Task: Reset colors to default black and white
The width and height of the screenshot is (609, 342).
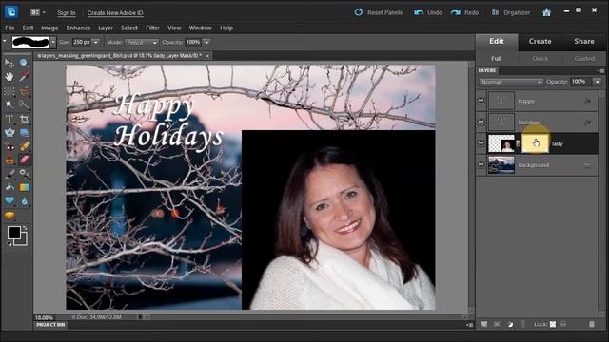Action: [10, 244]
